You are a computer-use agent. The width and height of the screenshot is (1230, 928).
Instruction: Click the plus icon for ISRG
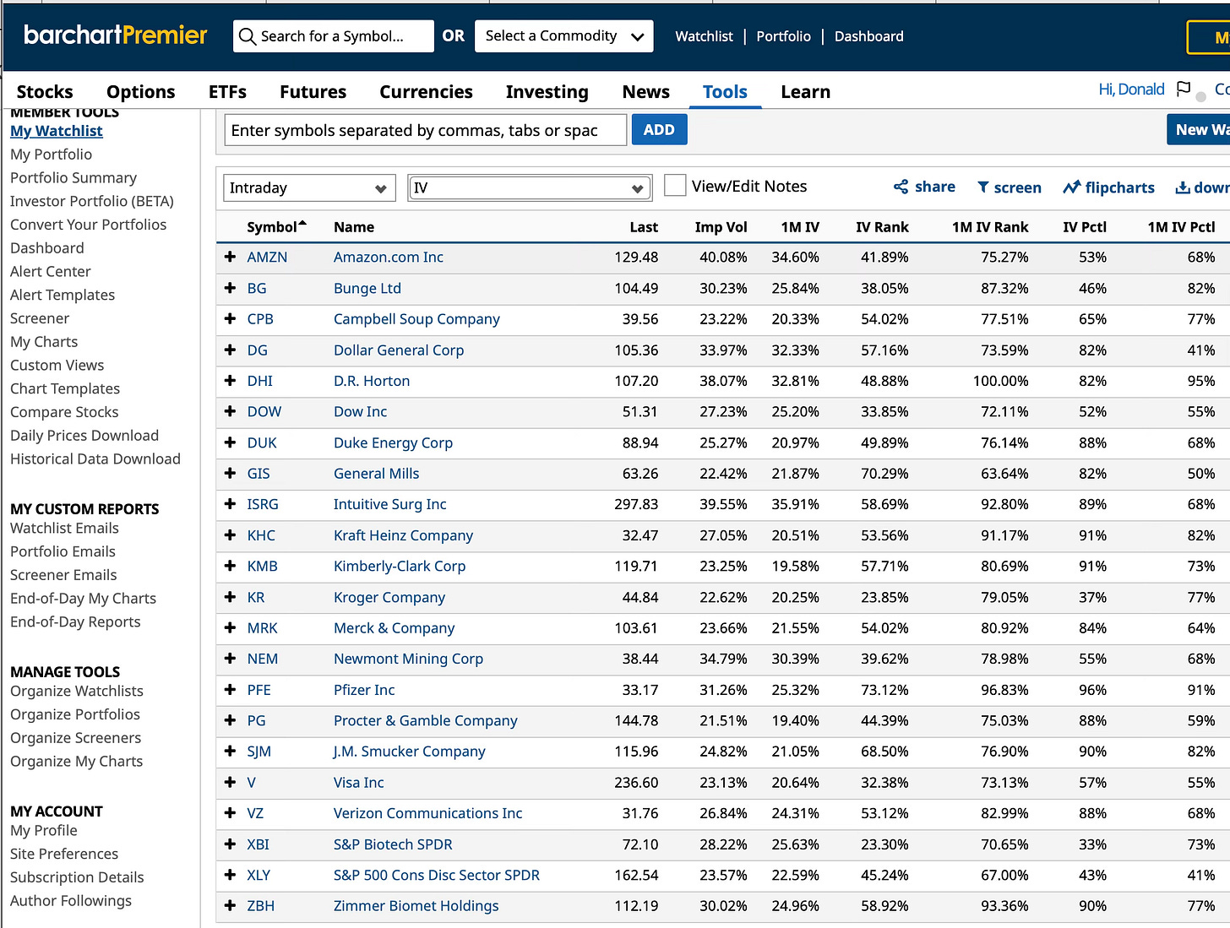coord(230,504)
